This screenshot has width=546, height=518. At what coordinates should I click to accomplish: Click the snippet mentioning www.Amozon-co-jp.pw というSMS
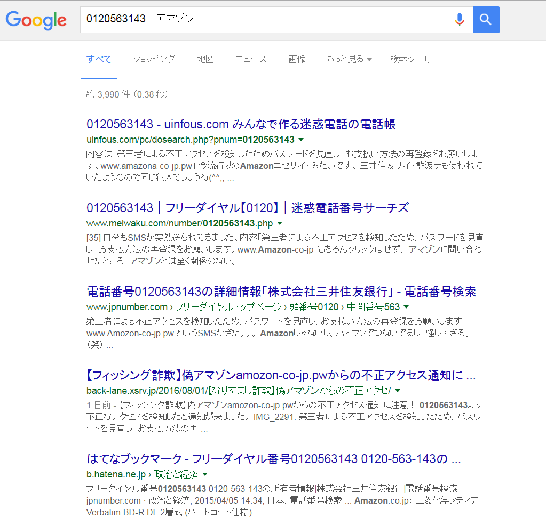tap(279, 333)
